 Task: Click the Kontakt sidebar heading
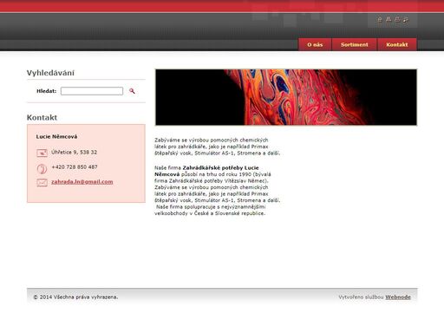point(42,117)
